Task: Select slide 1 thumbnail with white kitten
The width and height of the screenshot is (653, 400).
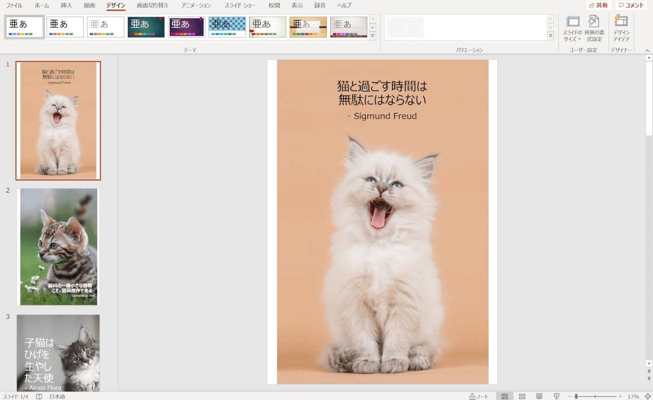Action: click(58, 120)
